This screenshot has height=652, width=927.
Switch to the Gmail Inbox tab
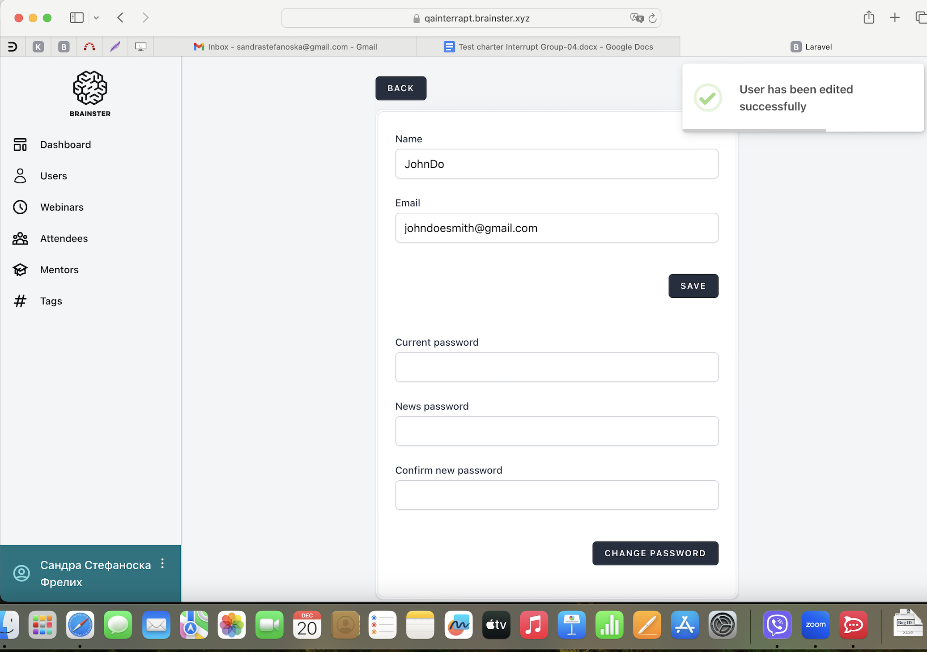coord(285,47)
